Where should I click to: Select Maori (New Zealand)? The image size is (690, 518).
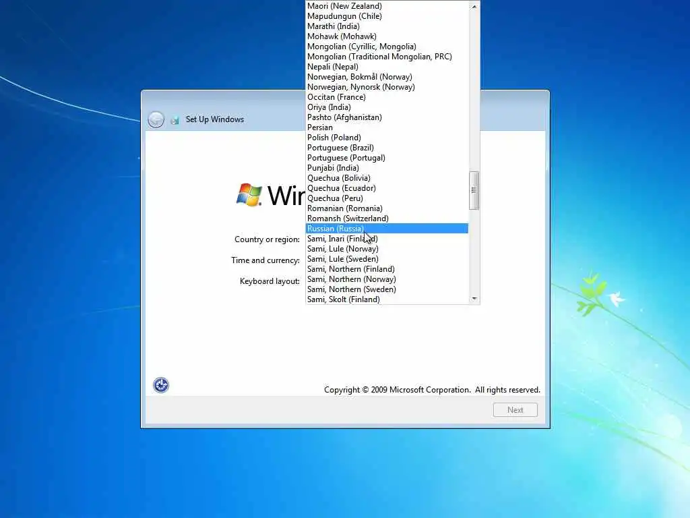[387, 6]
